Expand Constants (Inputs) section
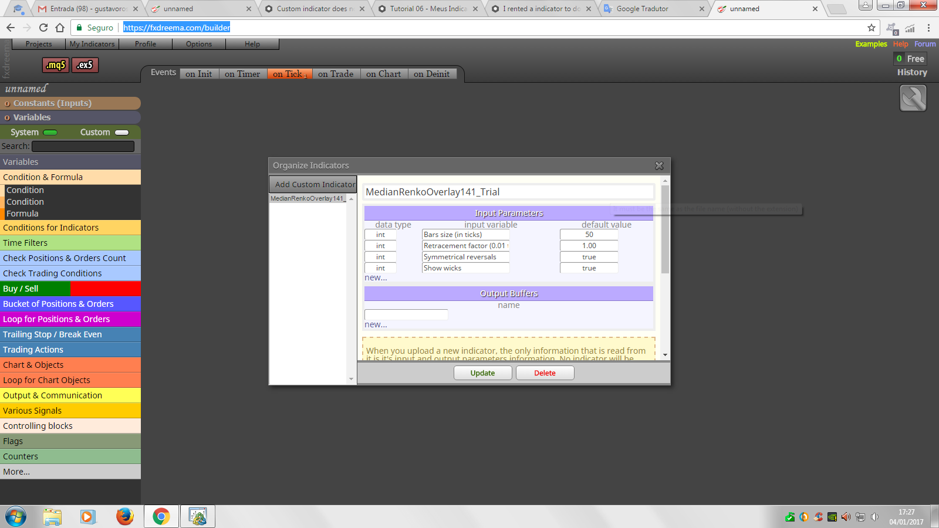The image size is (939, 528). 70,103
